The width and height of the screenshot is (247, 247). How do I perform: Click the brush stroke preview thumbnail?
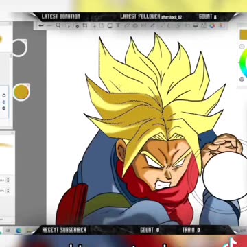coord(5,145)
